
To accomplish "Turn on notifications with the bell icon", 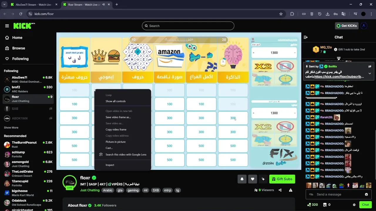I will click(242, 179).
